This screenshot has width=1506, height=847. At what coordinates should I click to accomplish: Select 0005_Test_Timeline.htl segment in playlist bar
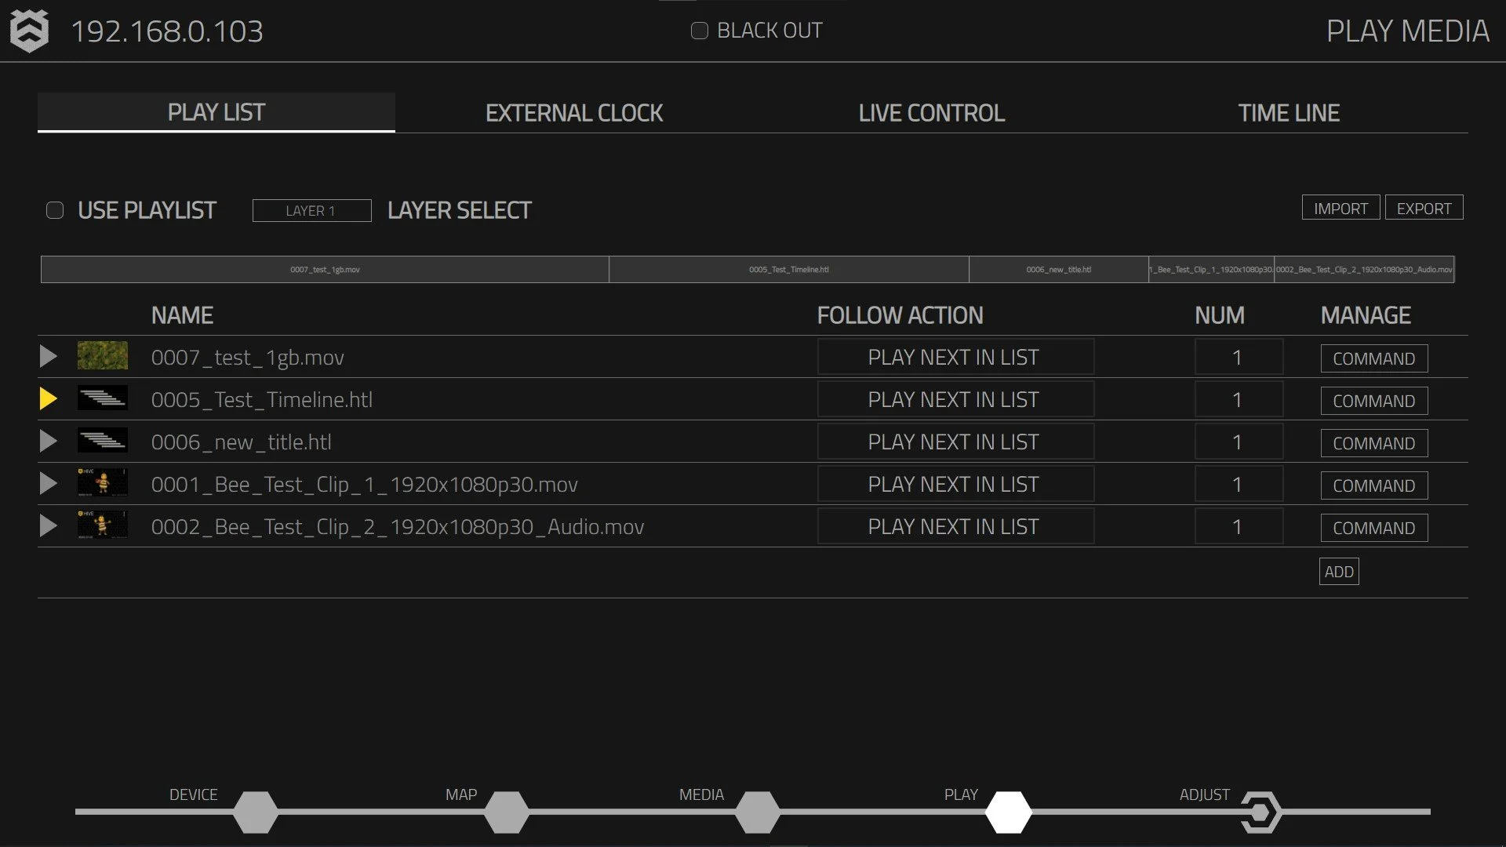[x=788, y=269]
